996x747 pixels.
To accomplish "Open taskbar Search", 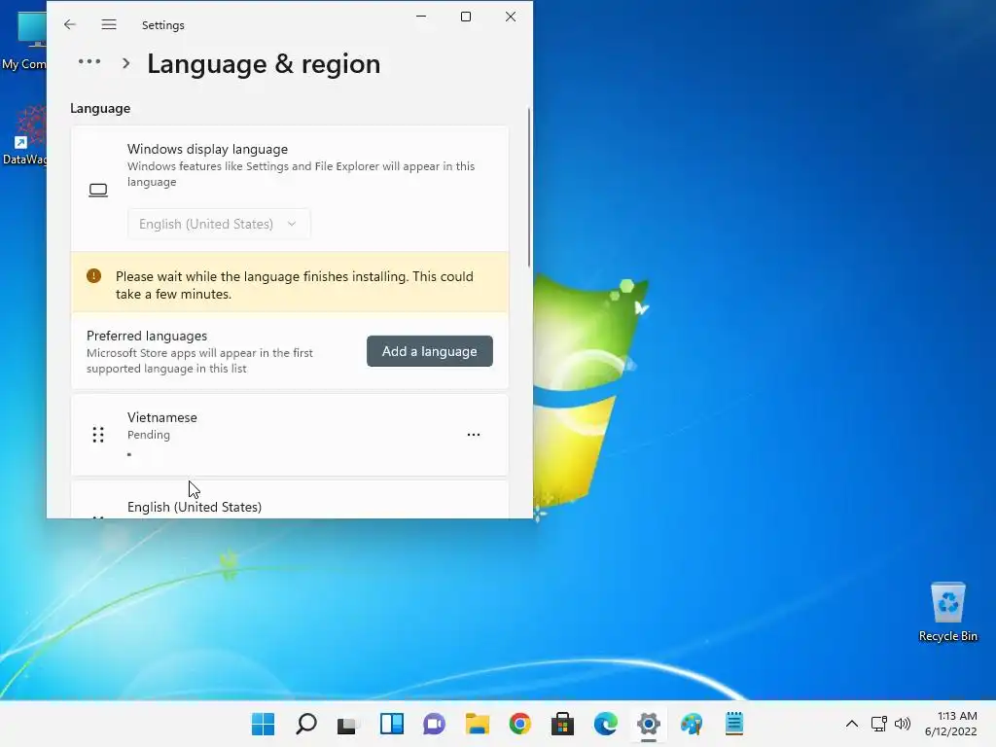I will [306, 724].
